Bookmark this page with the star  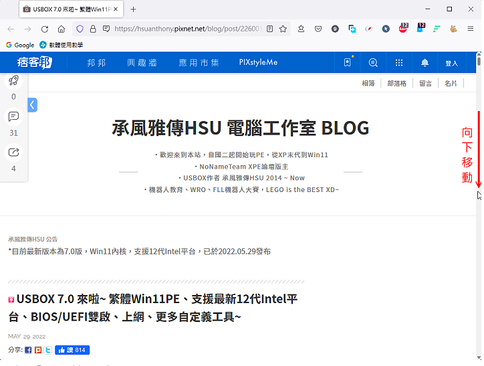pyautogui.click(x=283, y=29)
